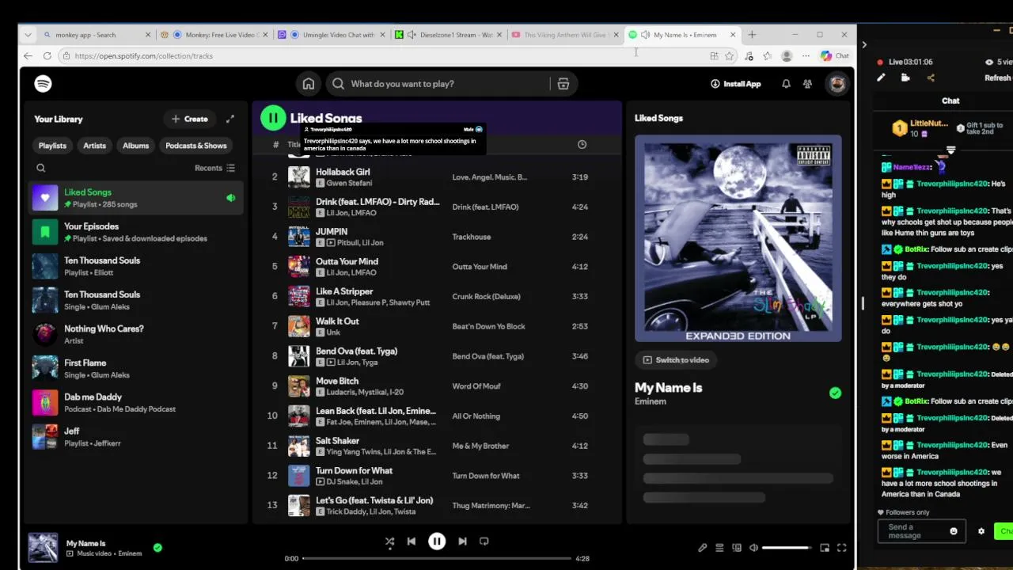This screenshot has width=1013, height=570.
Task: Open the browser tab list chevron
Action: coord(28,35)
